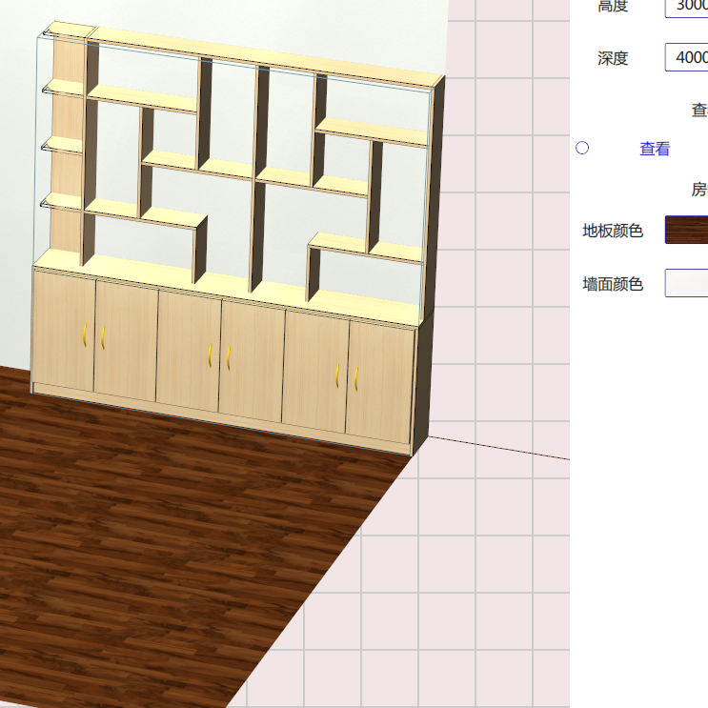This screenshot has height=708, width=708.
Task: Pick the 地板颜色 wood floor swatch
Action: [x=686, y=231]
